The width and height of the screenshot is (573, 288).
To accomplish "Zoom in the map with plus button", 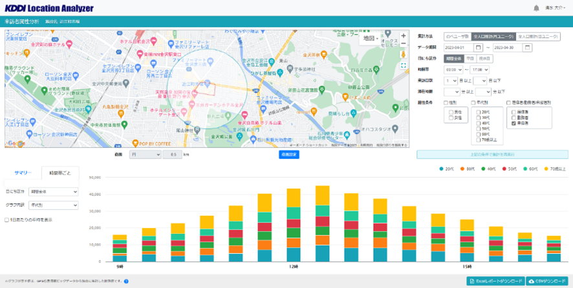I will point(404,36).
